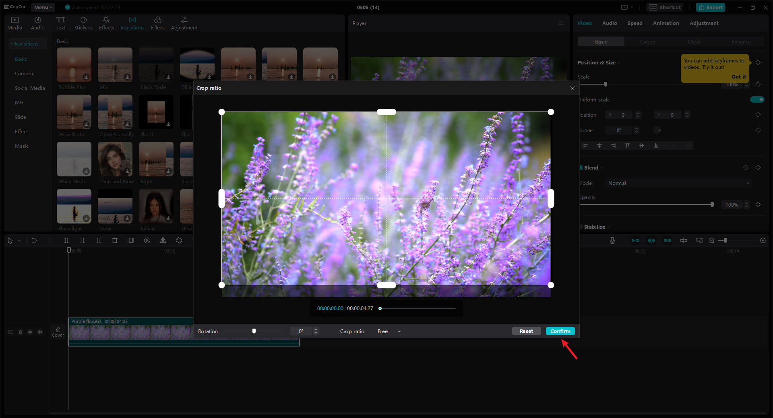Open the Effects panel

click(106, 23)
